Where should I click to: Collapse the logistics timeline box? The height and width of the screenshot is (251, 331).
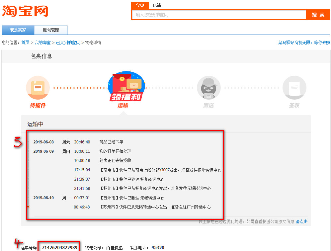125,174
